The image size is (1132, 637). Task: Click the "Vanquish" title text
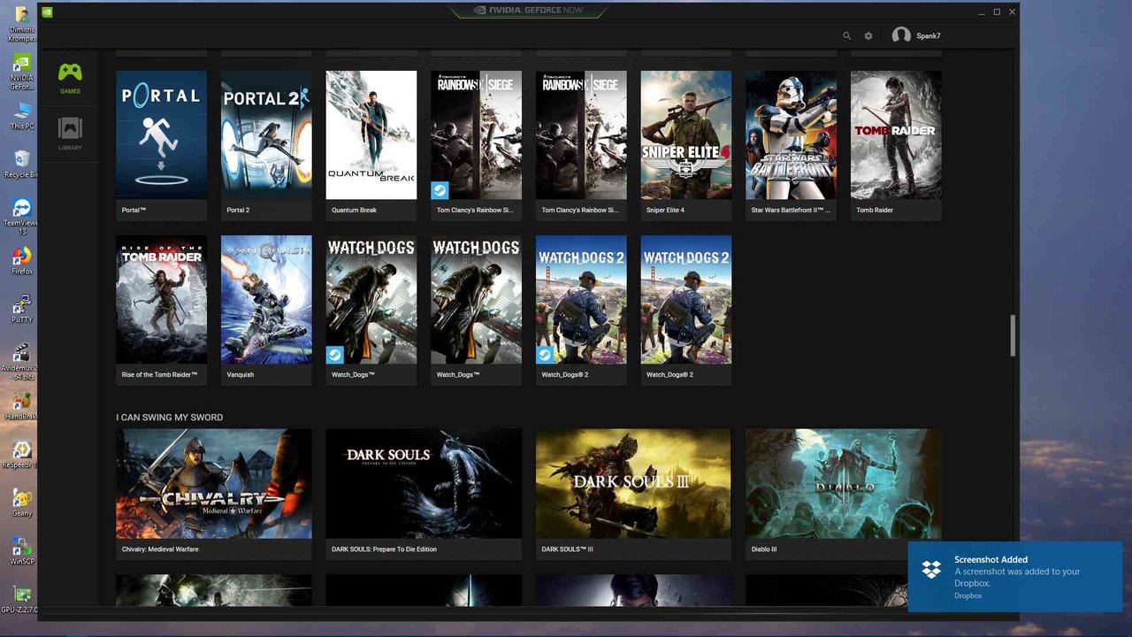240,374
